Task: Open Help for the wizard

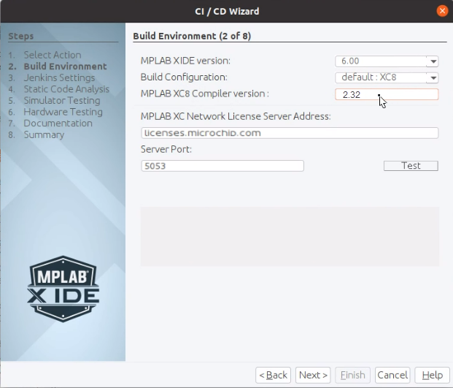Action: pyautogui.click(x=432, y=375)
